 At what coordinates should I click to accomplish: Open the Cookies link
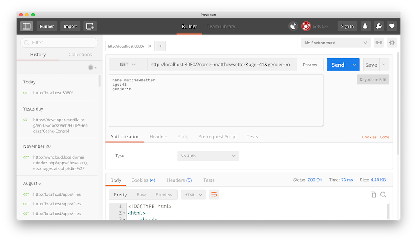point(369,137)
